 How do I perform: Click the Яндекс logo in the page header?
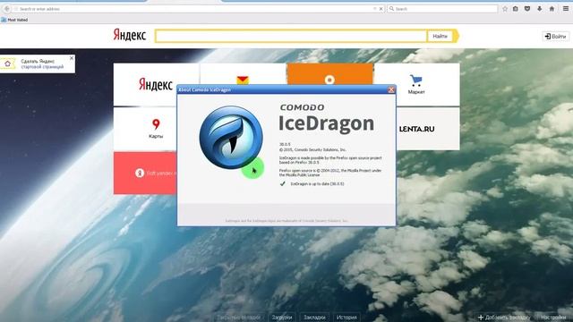[x=130, y=35]
